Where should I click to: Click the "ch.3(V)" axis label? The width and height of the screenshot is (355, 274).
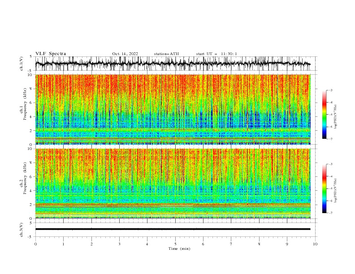[x=22, y=230]
